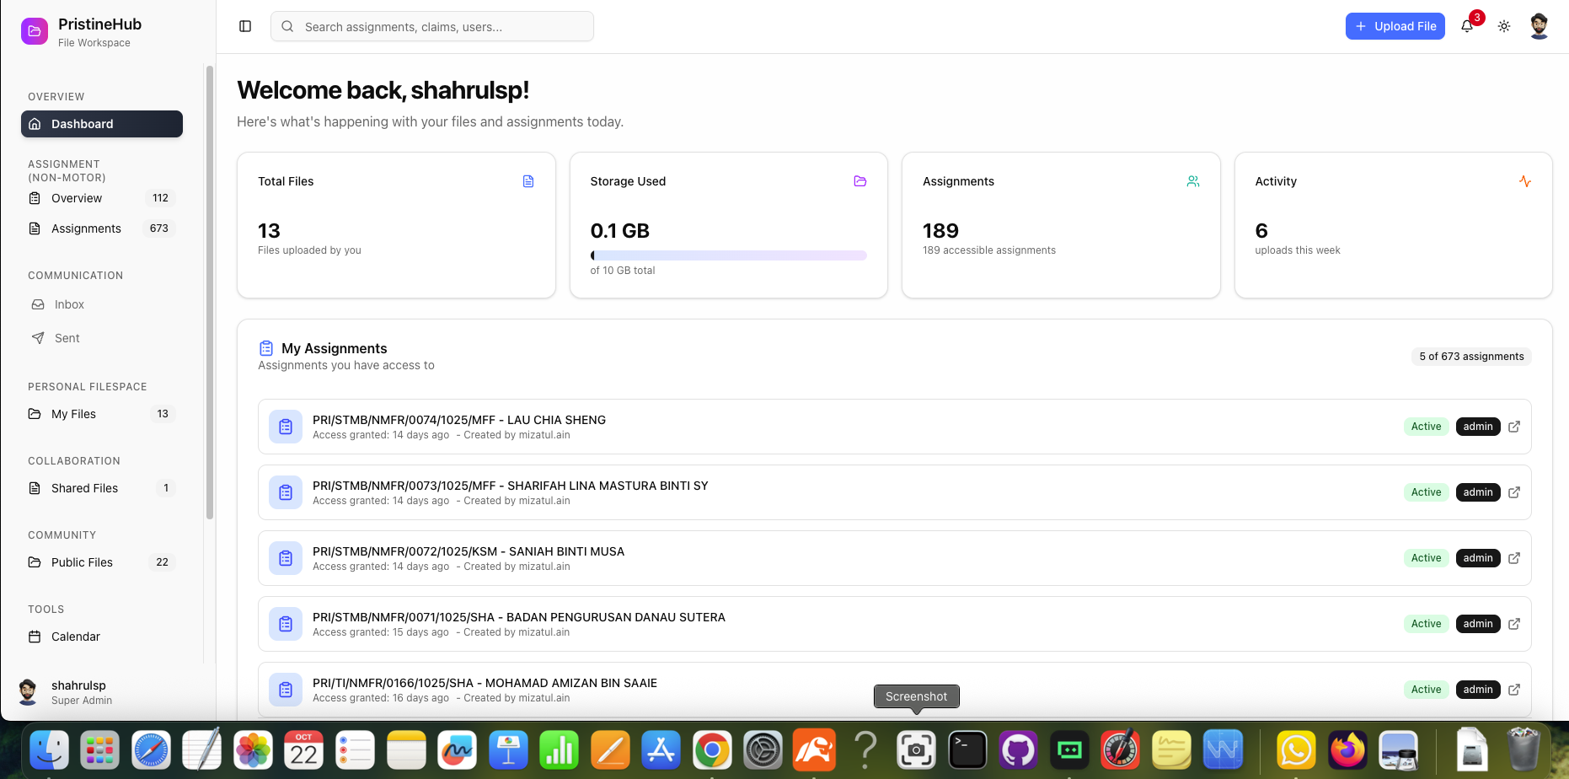The height and width of the screenshot is (779, 1569).
Task: Click the Storage Used progress bar
Action: [728, 255]
